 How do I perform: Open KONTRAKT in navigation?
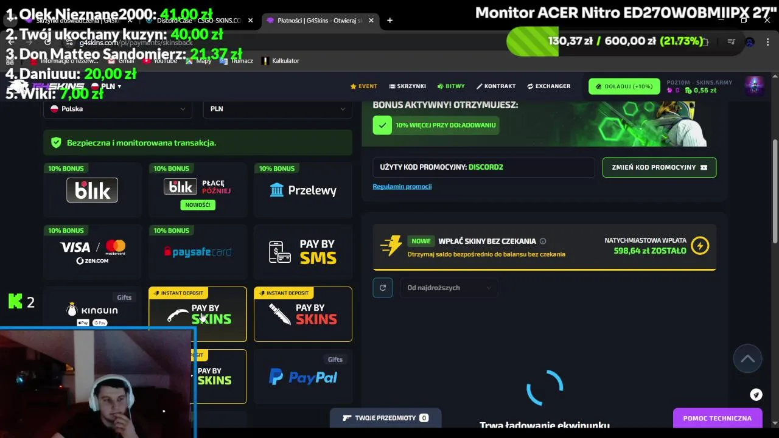click(496, 86)
